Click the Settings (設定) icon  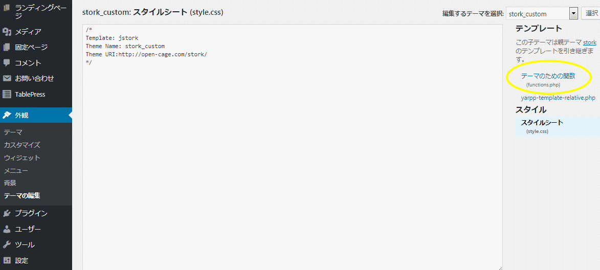[7, 260]
